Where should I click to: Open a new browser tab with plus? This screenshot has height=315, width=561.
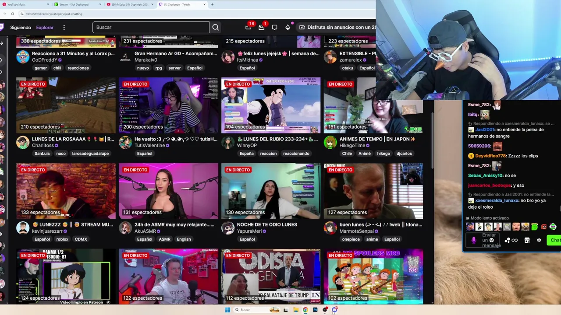coord(212,4)
